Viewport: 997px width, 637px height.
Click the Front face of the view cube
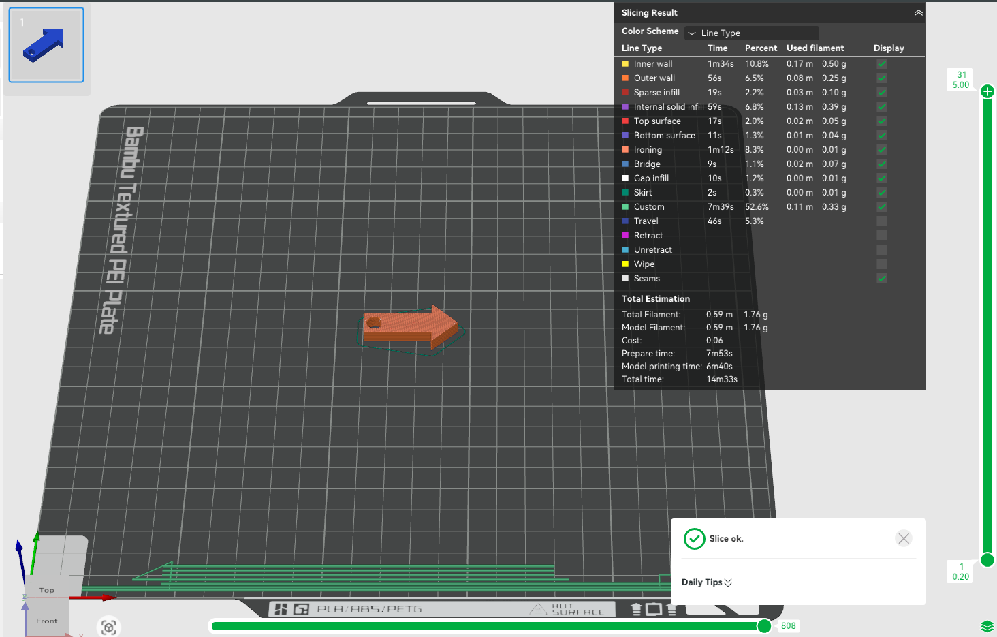click(47, 621)
